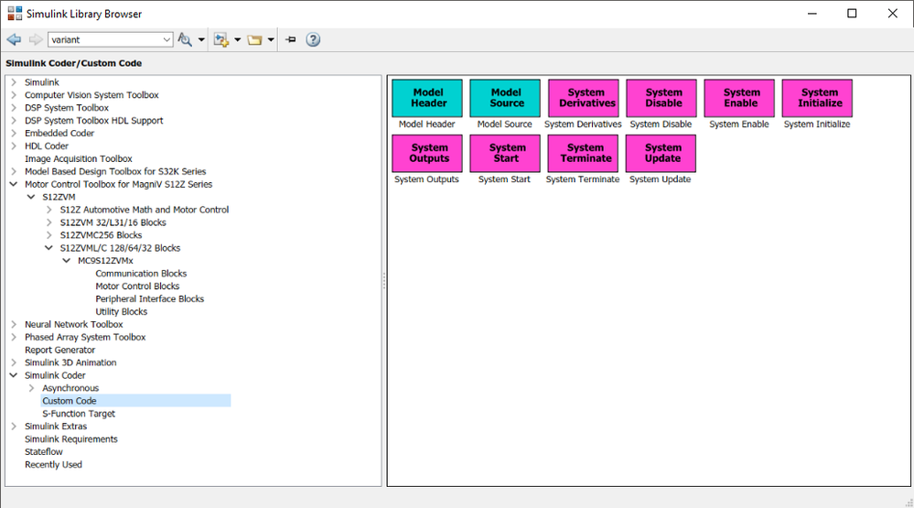This screenshot has height=508, width=914.
Task: Open the folder dropdown arrow
Action: pyautogui.click(x=271, y=39)
